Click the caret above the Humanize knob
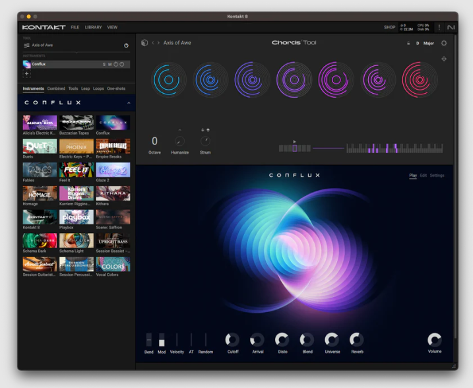The image size is (473, 388). 180,130
